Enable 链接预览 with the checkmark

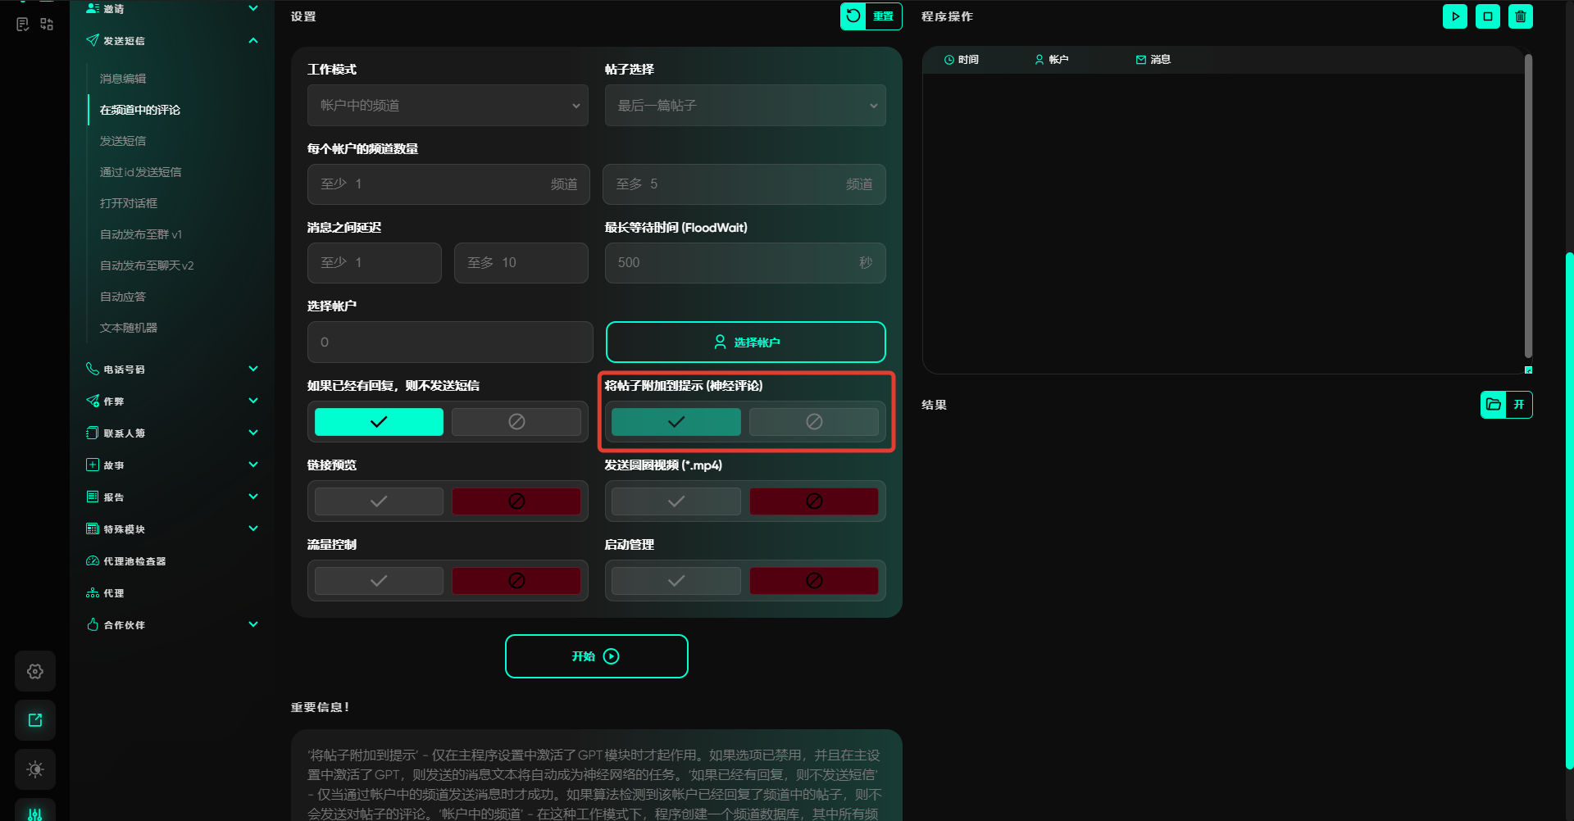click(379, 501)
